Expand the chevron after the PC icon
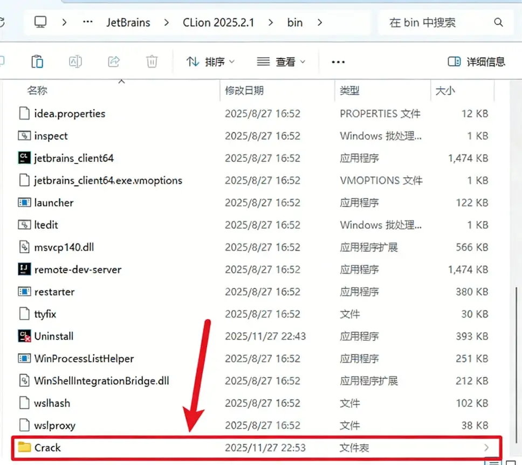Image resolution: width=522 pixels, height=465 pixels. click(x=64, y=23)
